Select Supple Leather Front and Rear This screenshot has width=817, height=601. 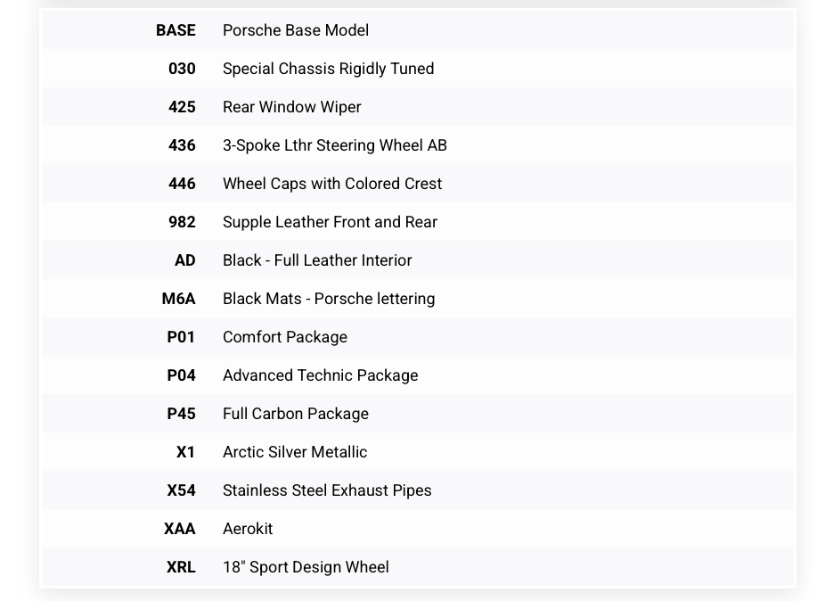coord(330,222)
